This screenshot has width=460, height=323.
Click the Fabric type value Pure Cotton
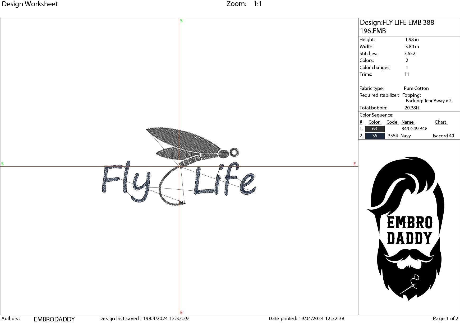pos(416,88)
